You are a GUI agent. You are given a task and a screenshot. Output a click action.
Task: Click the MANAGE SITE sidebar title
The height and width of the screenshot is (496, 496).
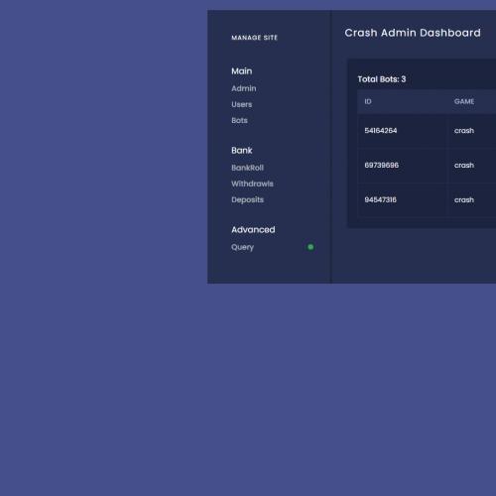click(254, 38)
